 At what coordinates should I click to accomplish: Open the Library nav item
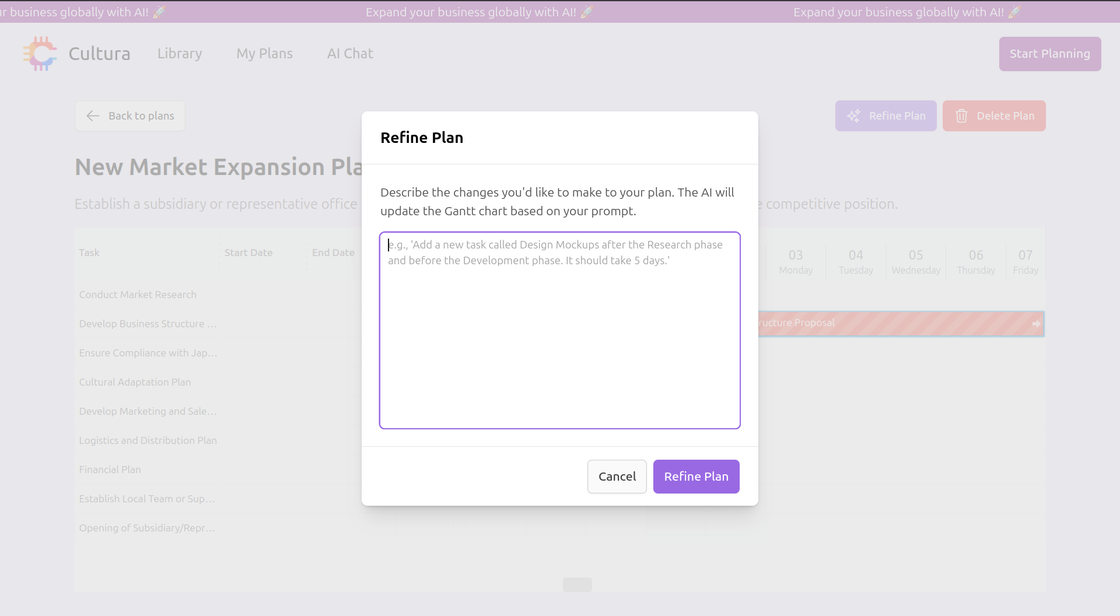coord(180,54)
